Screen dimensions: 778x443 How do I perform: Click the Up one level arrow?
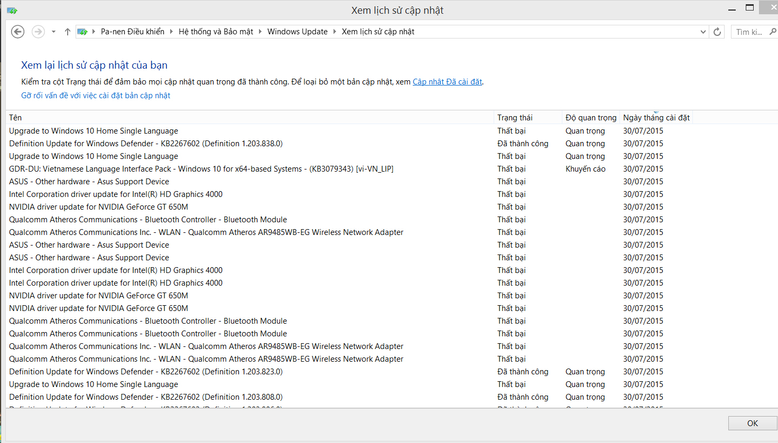pyautogui.click(x=67, y=32)
